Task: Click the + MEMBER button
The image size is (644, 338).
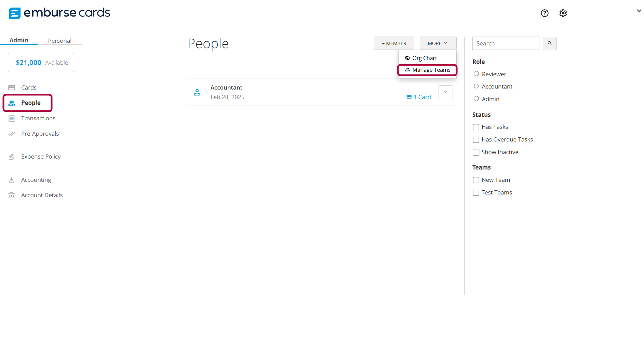Action: (x=394, y=43)
